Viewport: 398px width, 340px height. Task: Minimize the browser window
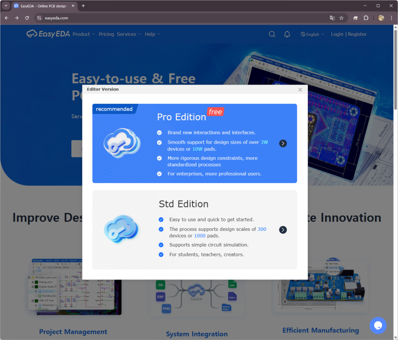pos(365,6)
